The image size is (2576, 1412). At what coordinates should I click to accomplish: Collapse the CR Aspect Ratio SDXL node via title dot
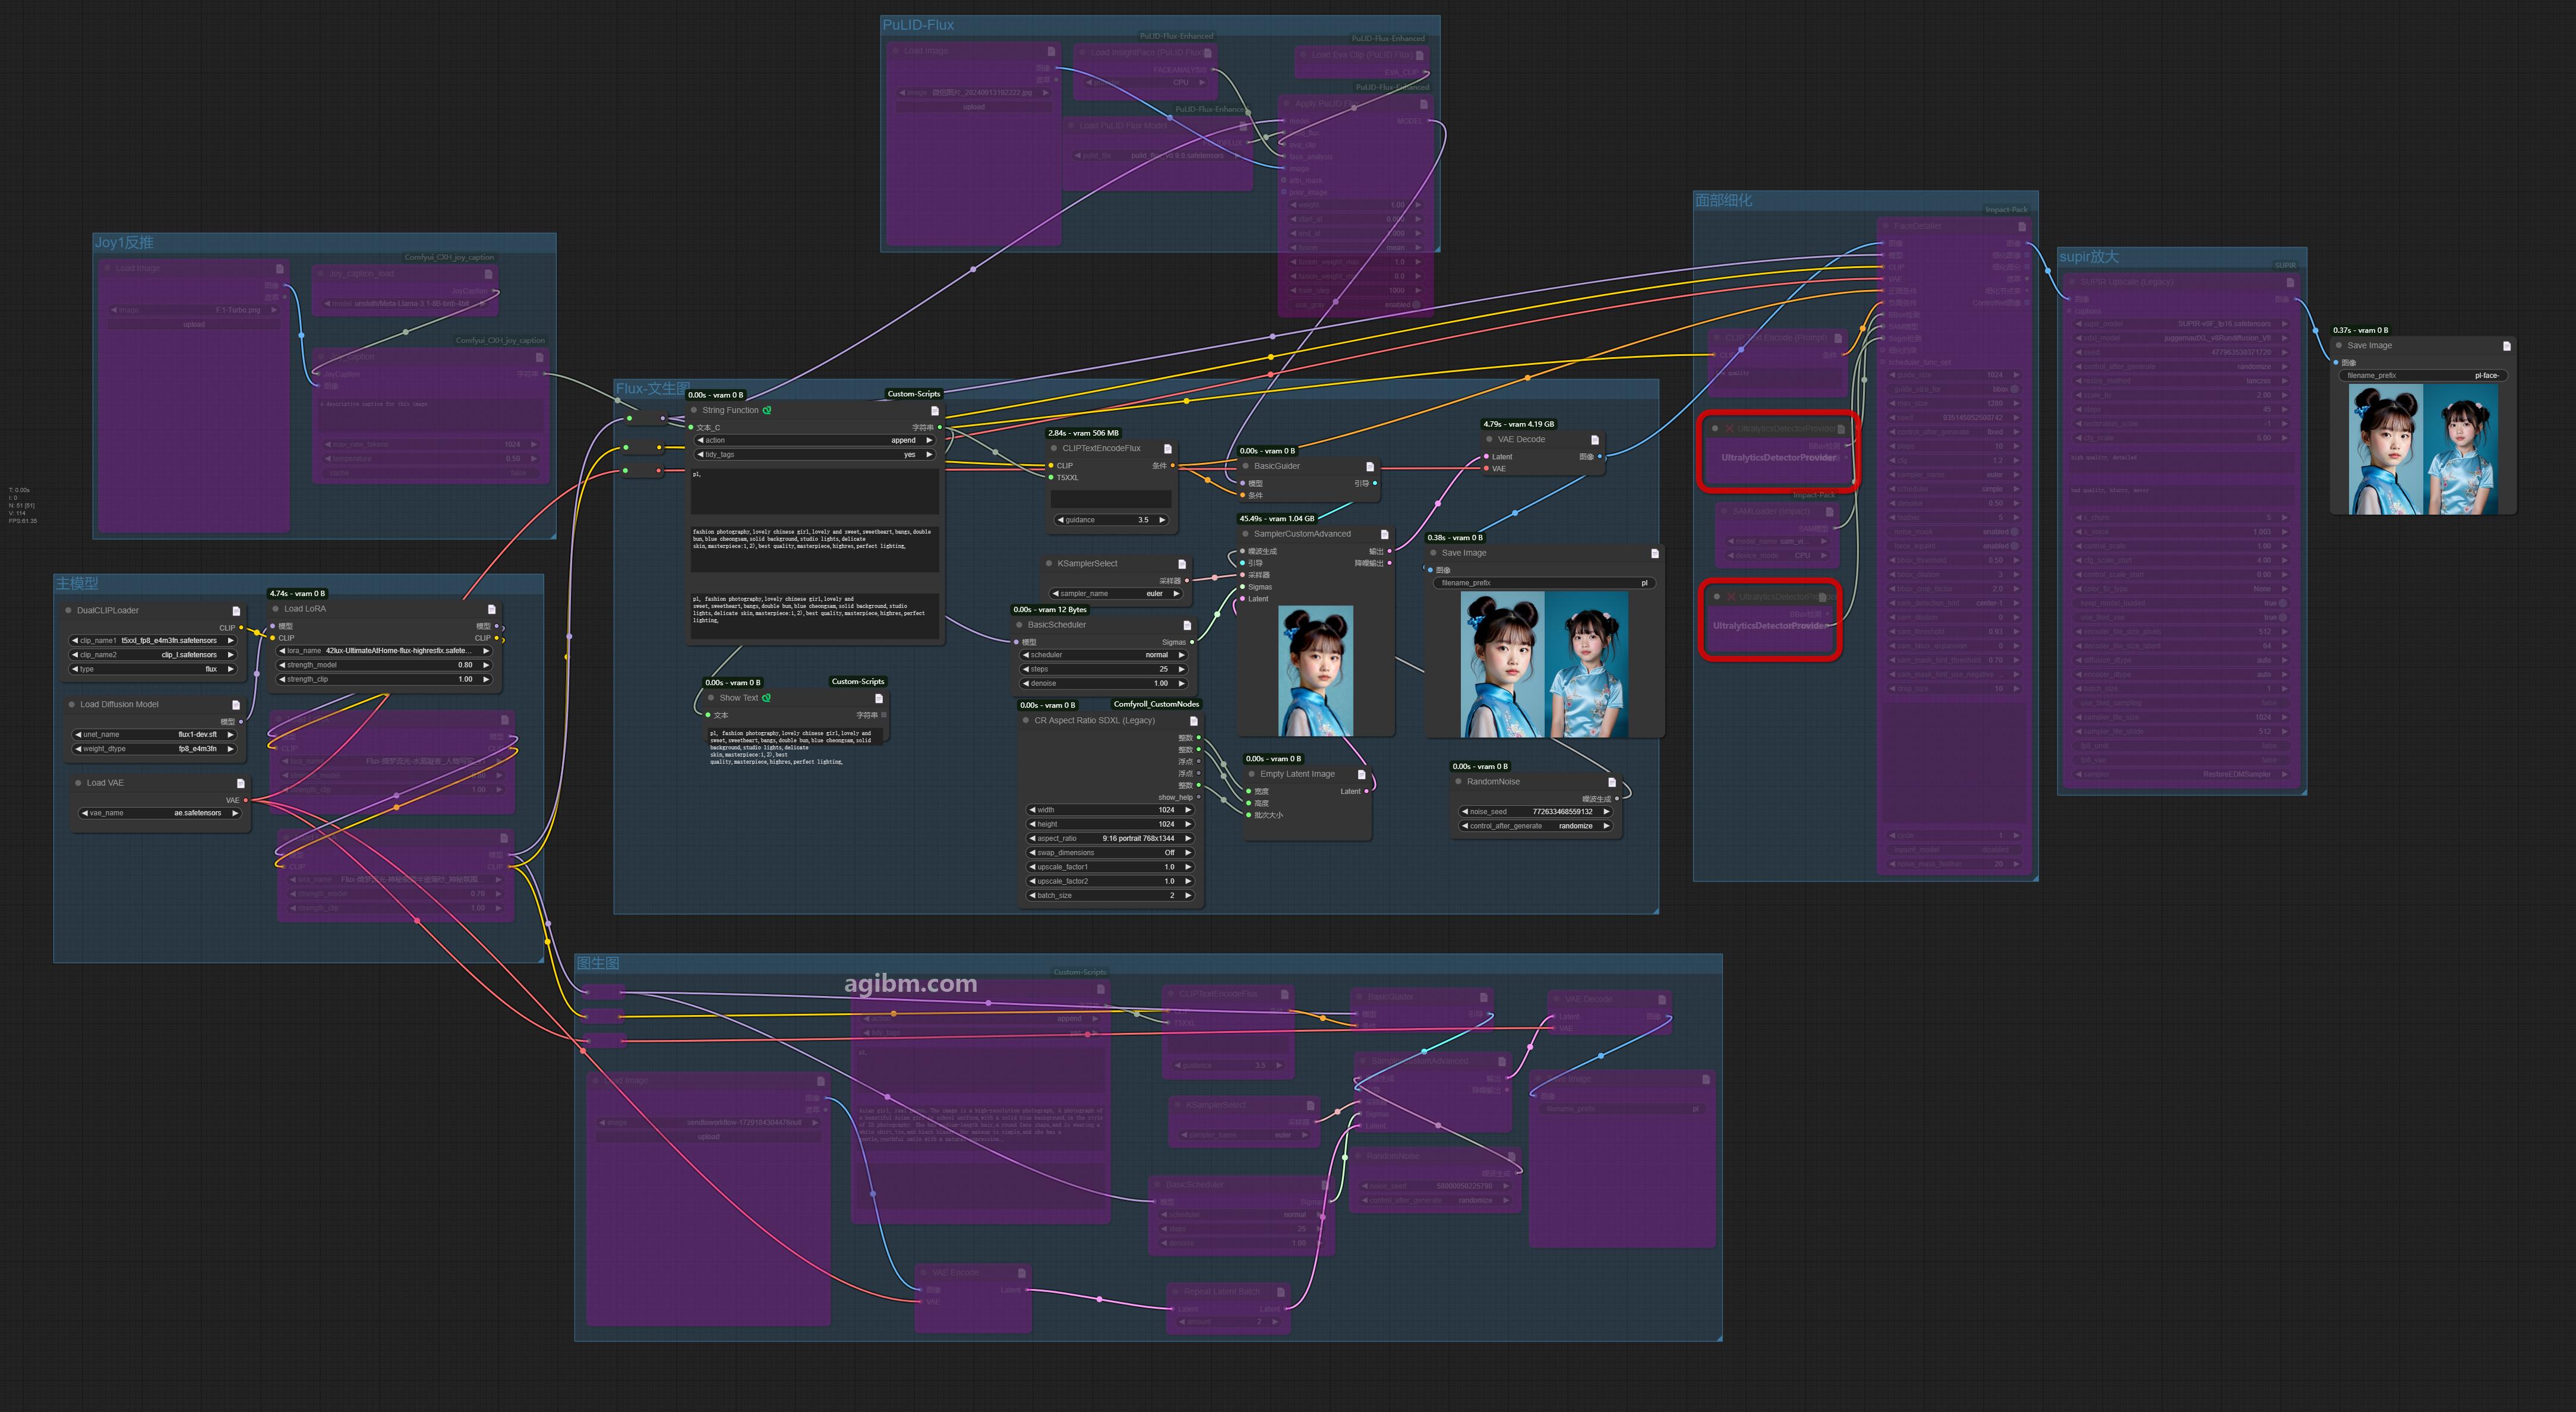pyautogui.click(x=1026, y=720)
